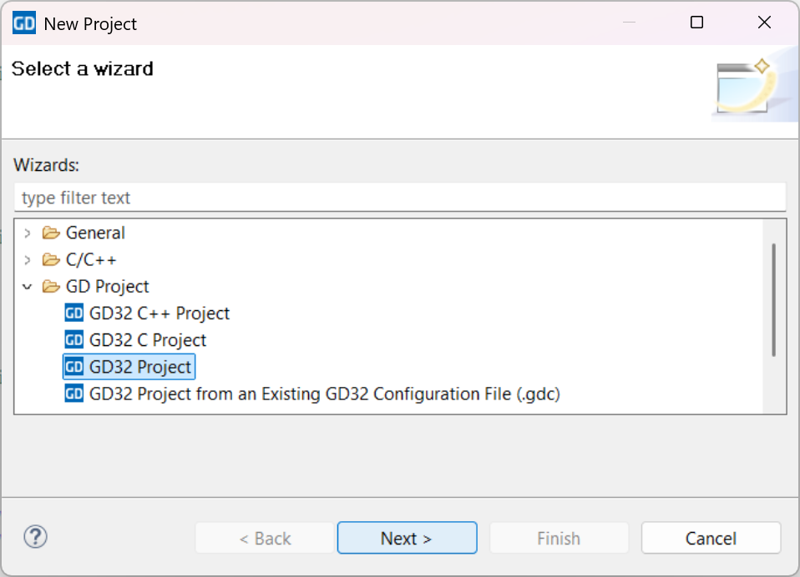Click the .gdc configuration project icon

point(74,394)
